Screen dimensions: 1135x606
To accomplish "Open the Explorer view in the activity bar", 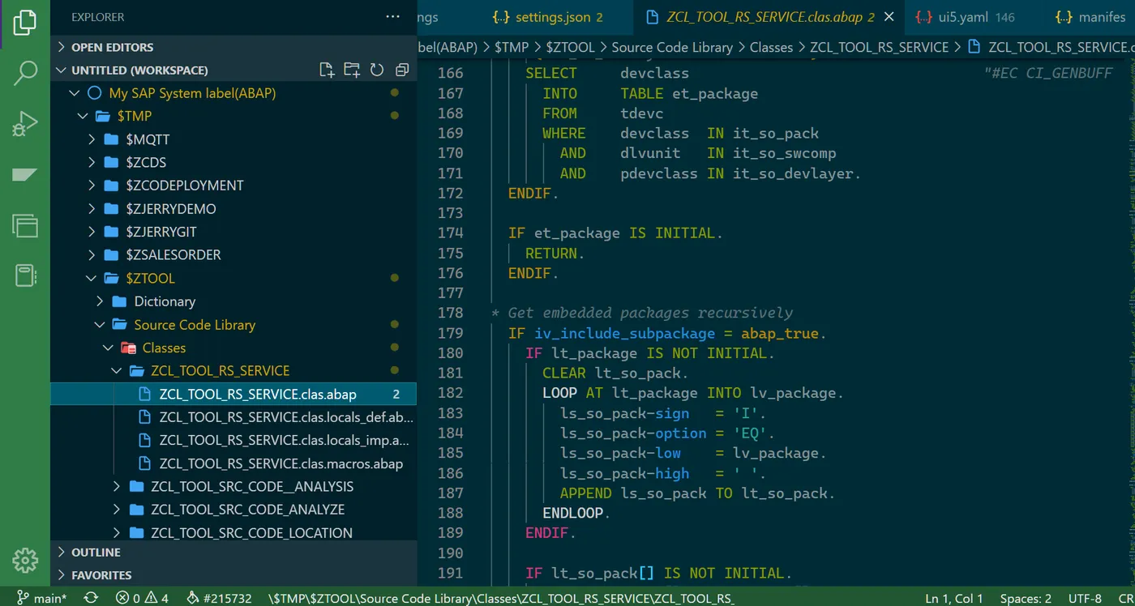I will point(25,22).
